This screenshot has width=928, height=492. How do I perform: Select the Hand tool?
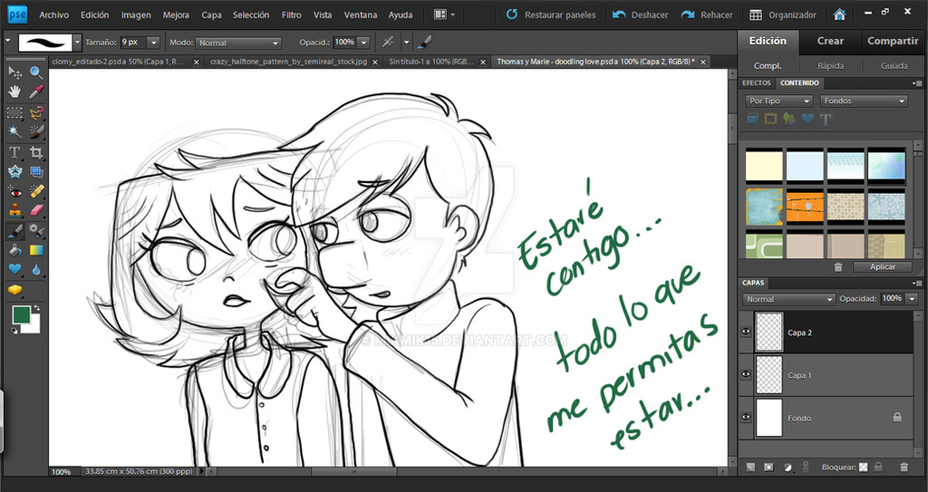(x=14, y=92)
